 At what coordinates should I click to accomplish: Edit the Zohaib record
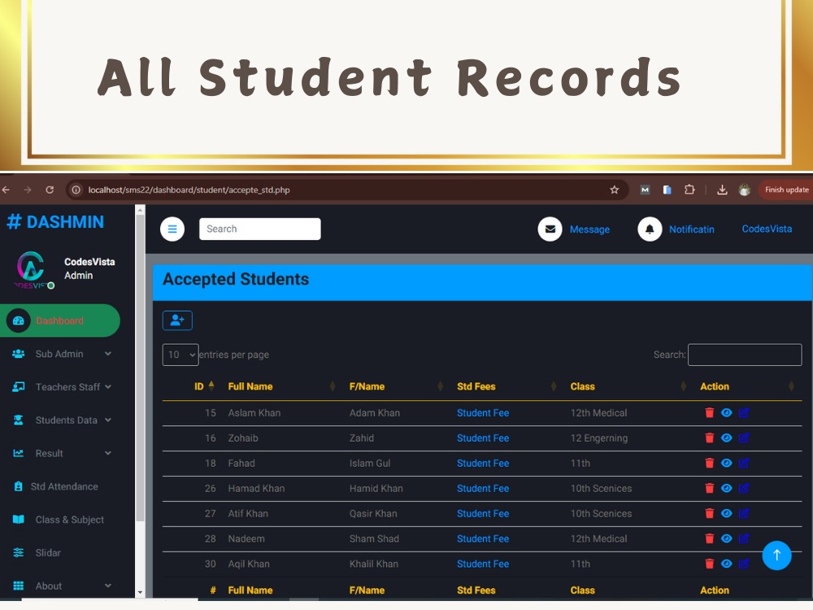tap(744, 438)
